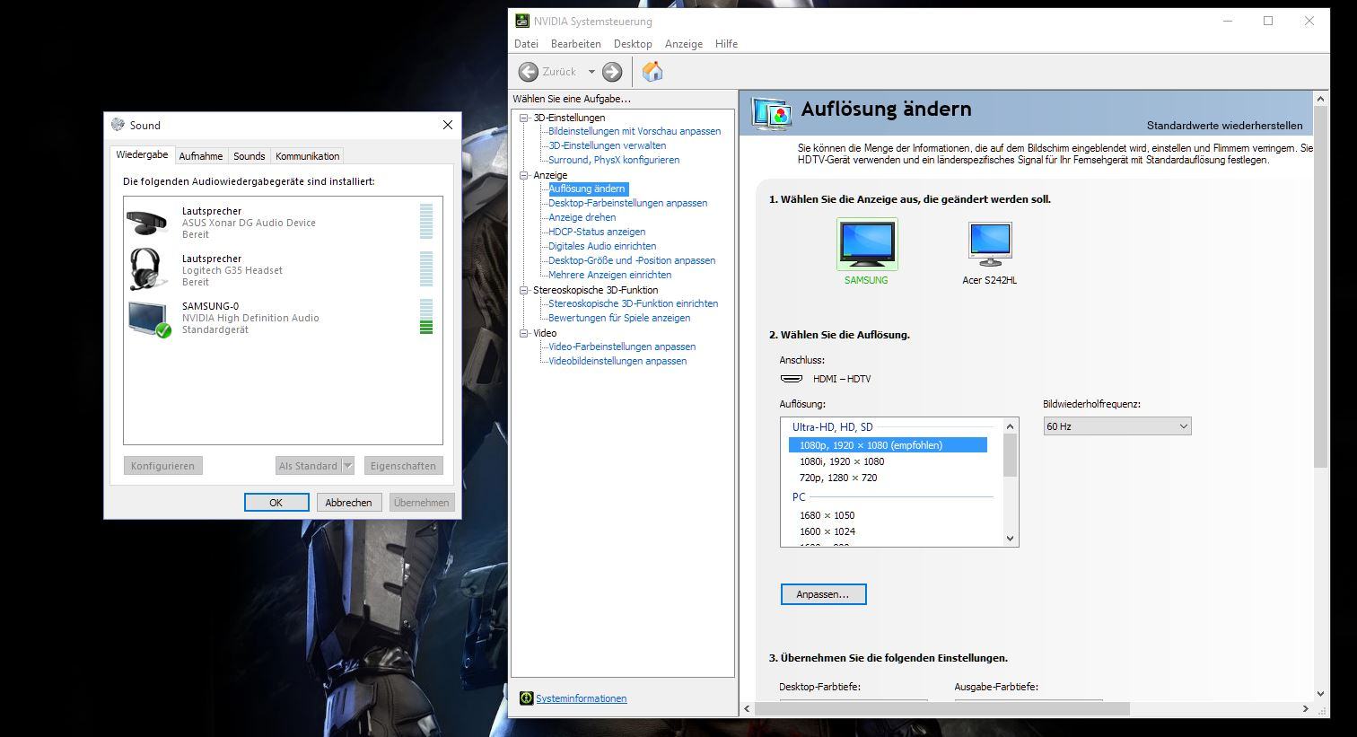Click SAMSUNG-0 NVIDIA audio device icon

148,319
